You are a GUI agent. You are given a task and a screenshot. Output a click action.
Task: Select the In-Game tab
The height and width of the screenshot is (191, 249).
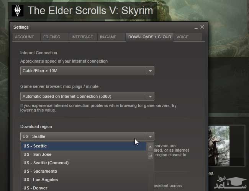tap(108, 37)
